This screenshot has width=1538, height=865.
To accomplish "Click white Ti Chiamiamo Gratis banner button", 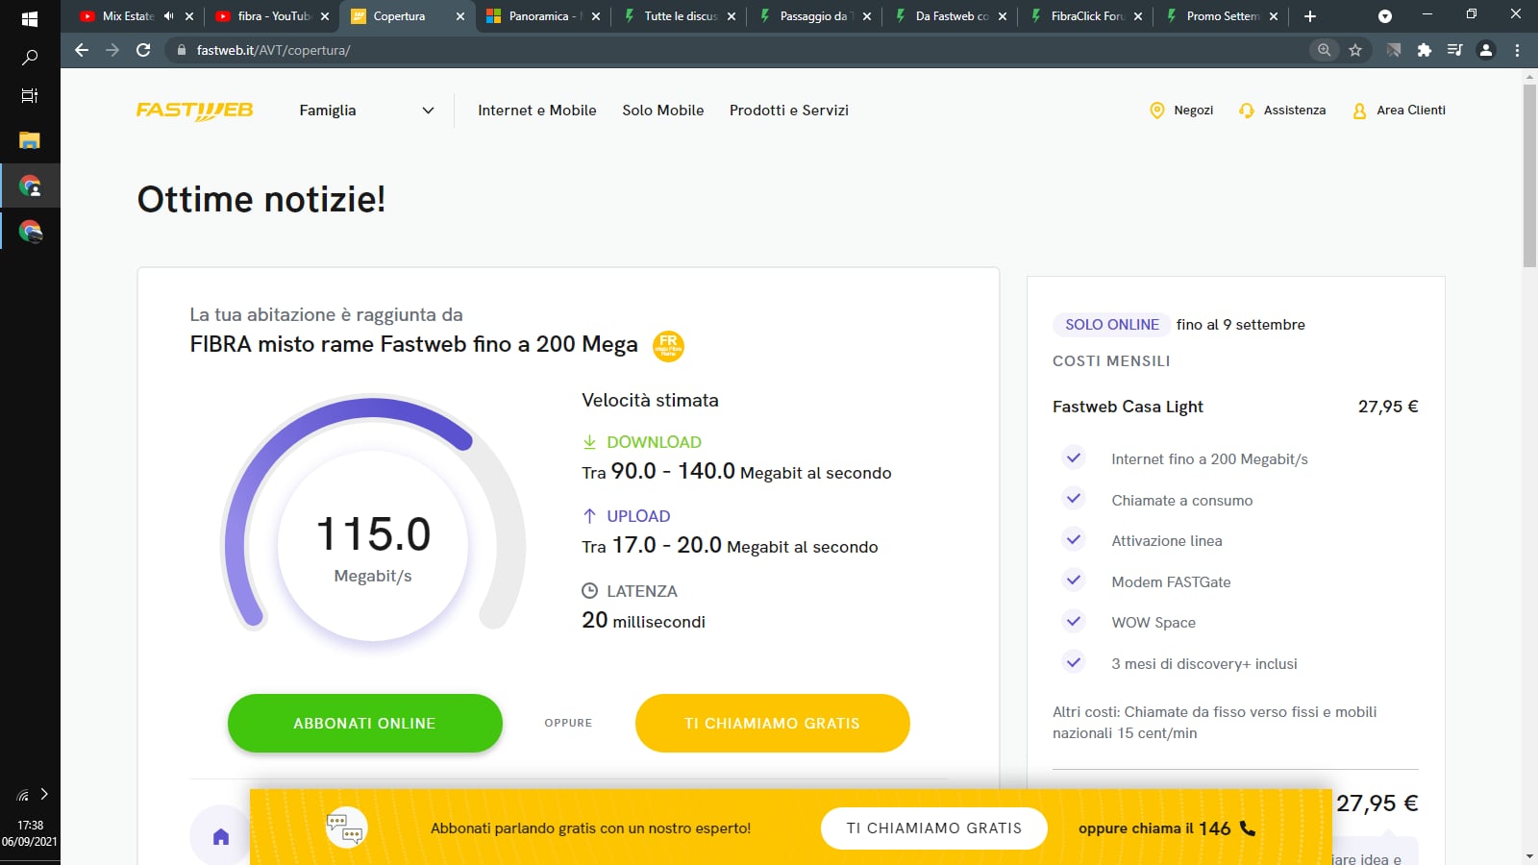I will (933, 828).
